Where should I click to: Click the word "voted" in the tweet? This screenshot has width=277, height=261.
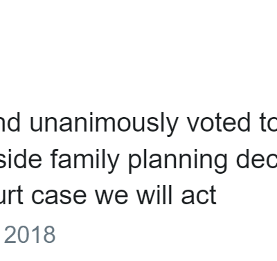pyautogui.click(x=219, y=122)
